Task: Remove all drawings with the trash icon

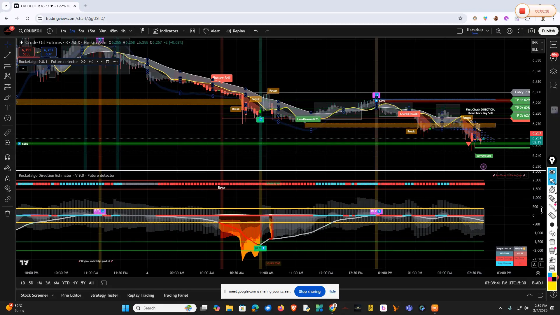Action: pyautogui.click(x=7, y=213)
